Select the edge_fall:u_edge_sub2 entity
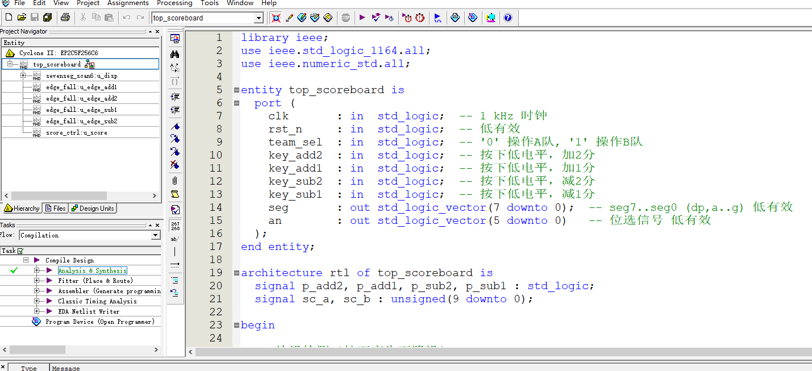The image size is (812, 371). point(81,121)
